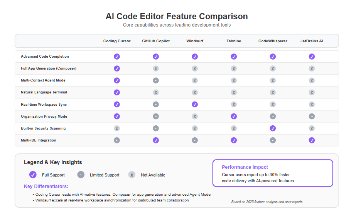
Task: Select the Tabnine column header
Action: (234, 41)
